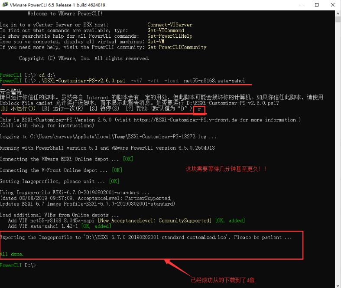Image resolution: width=341 pixels, height=288 pixels.
Task: Click the 'Updates ESXi 6.7 Image Profile' line
Action: coord(88,204)
